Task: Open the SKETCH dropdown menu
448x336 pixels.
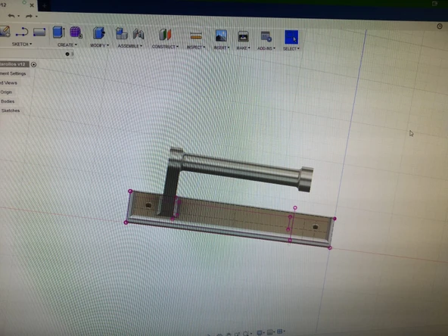Action: click(22, 45)
